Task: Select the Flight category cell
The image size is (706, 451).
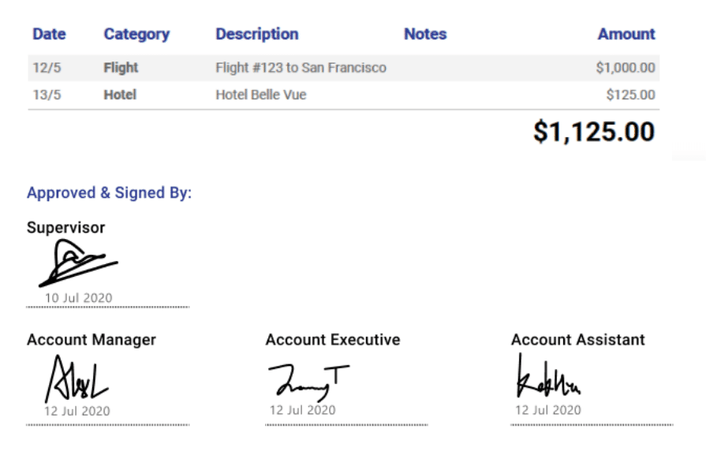Action: (121, 68)
